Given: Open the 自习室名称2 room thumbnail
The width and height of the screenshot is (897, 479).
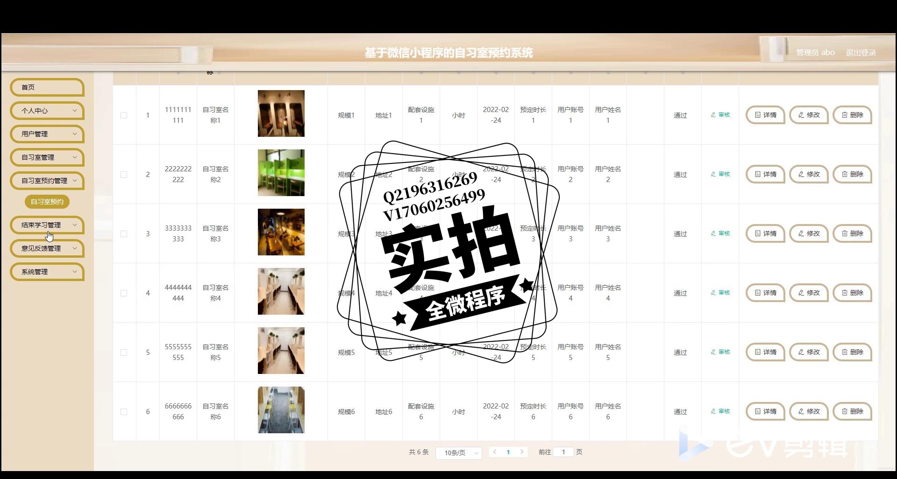Looking at the screenshot, I should click(281, 173).
